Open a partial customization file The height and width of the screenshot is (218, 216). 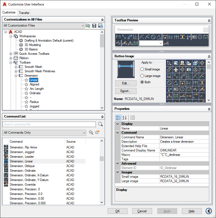(x=88, y=26)
